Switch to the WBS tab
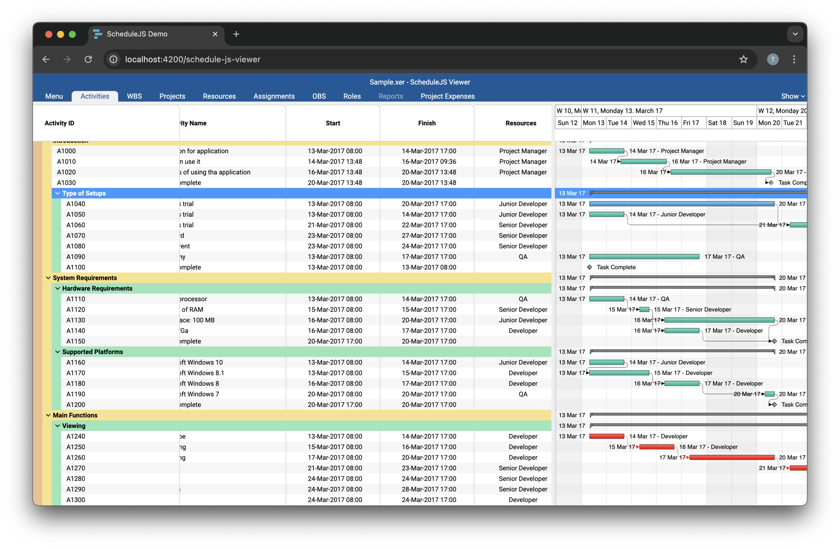 (134, 96)
